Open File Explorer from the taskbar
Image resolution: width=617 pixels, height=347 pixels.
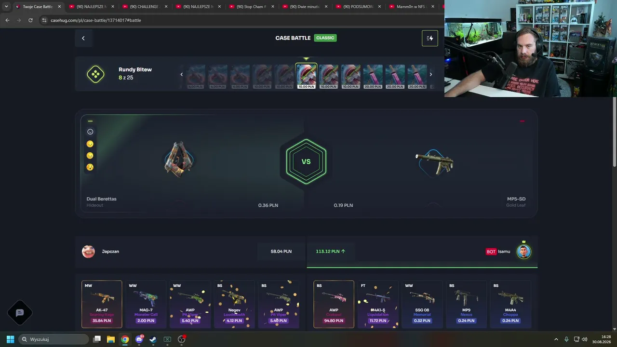tap(111, 339)
